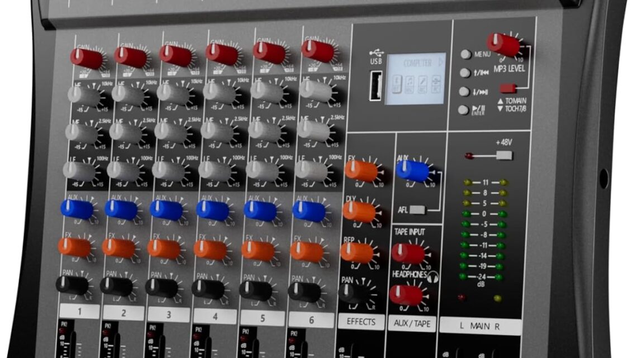The width and height of the screenshot is (637, 358).
Task: Click the channel 1 blue AUX knob
Action: (x=77, y=209)
